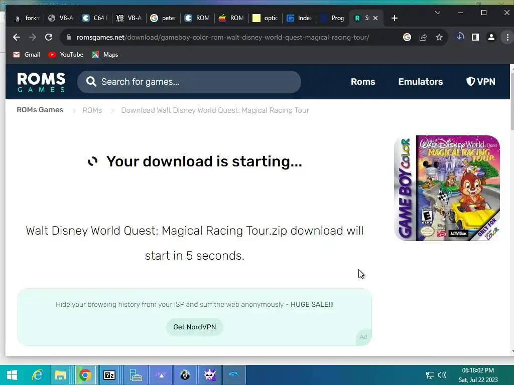Switch to the optic tab
This screenshot has height=385, width=514.
coord(266,18)
